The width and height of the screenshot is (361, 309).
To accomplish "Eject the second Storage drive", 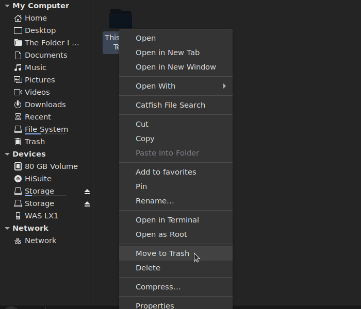I will [87, 204].
